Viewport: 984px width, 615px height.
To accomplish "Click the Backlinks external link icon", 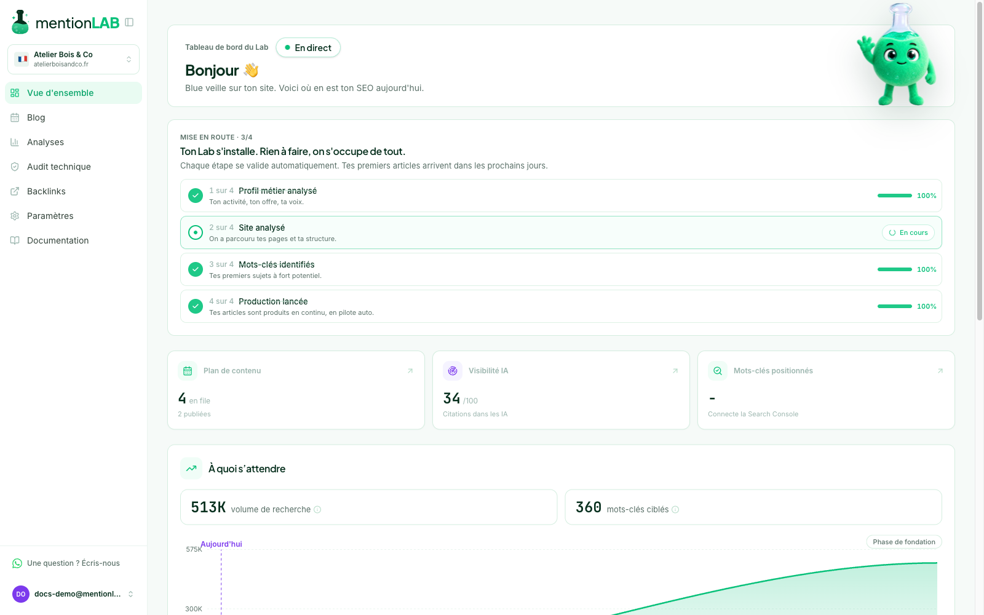I will click(15, 191).
